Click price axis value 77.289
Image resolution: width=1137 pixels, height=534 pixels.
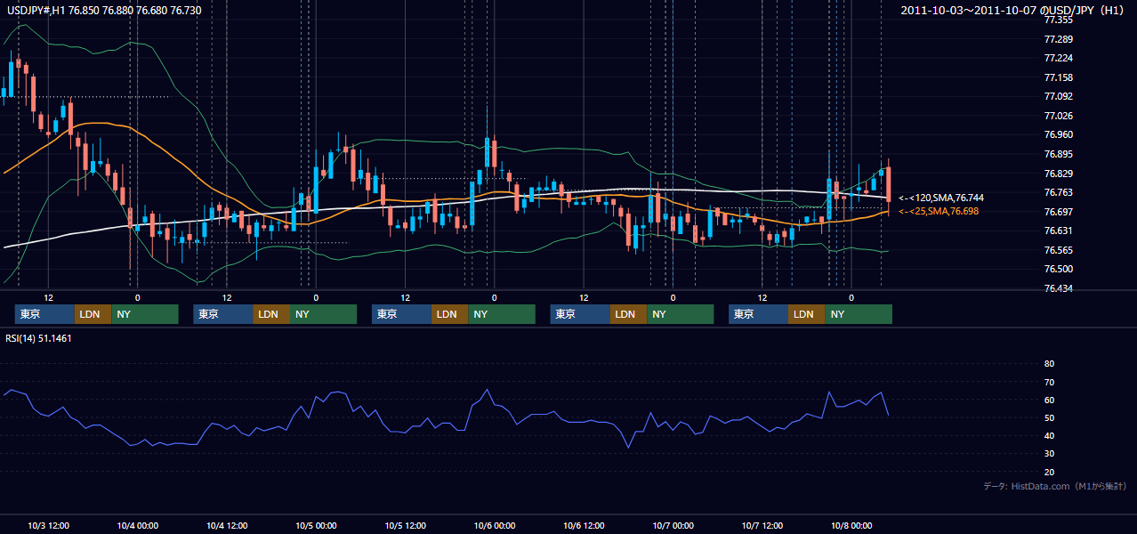[x=1057, y=39]
